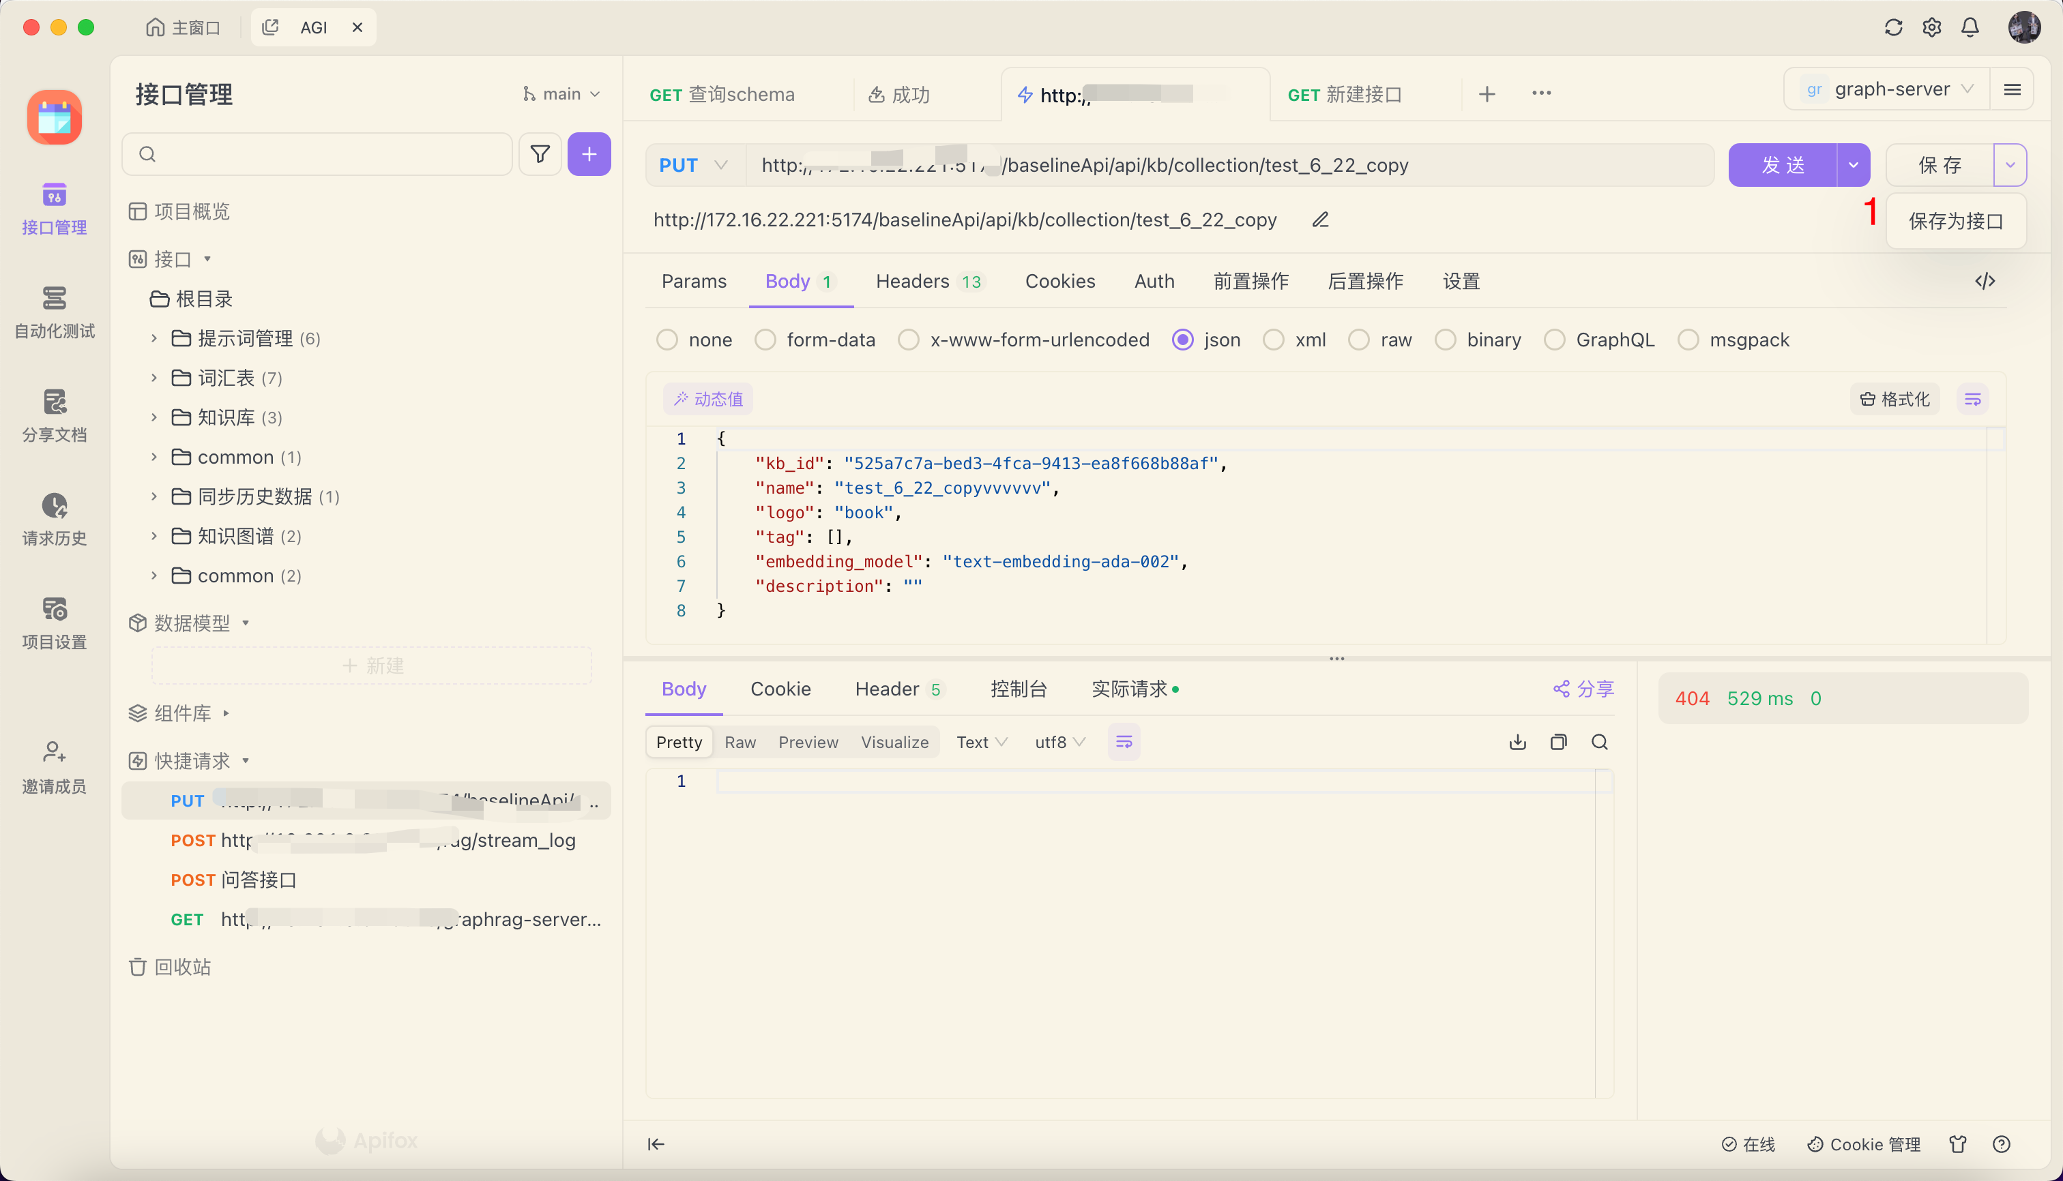Image resolution: width=2063 pixels, height=1181 pixels.
Task: Open the POST 问答接口 quick request
Action: [x=365, y=880]
